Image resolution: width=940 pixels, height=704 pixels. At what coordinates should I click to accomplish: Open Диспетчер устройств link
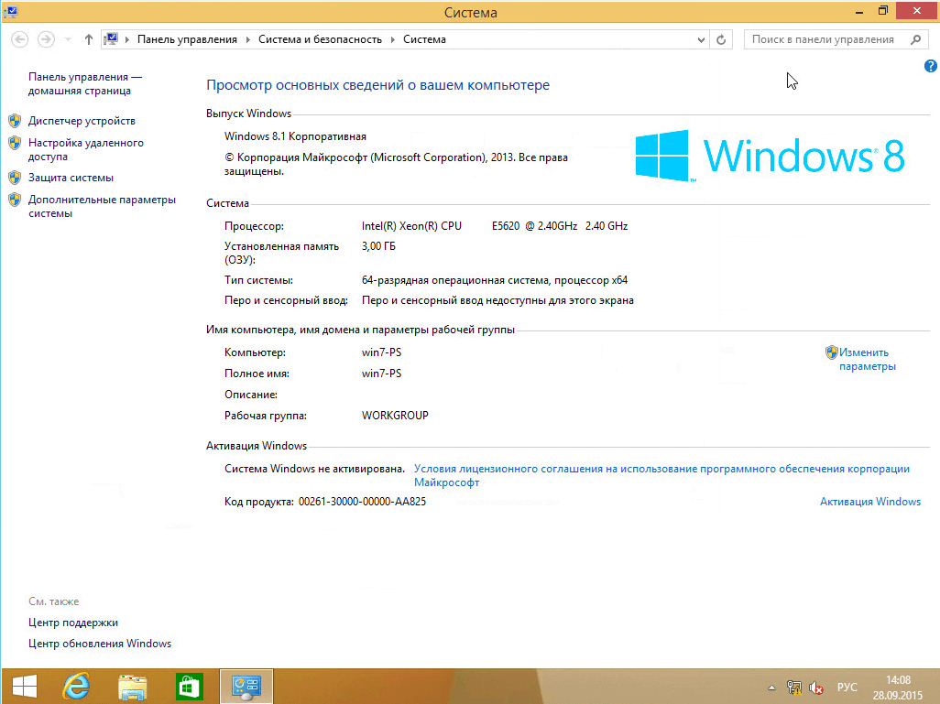tap(82, 121)
